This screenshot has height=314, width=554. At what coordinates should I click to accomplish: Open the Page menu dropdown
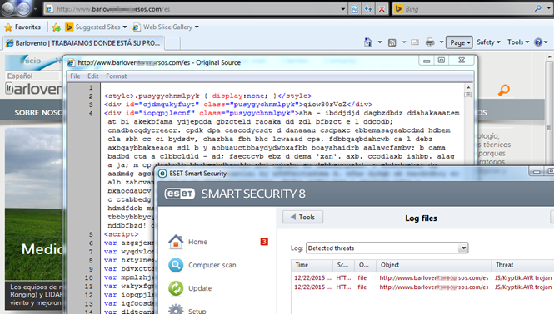tap(459, 42)
